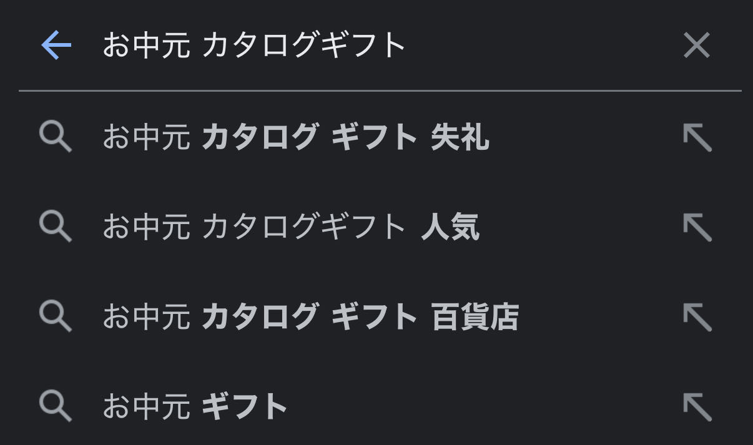Image resolution: width=753 pixels, height=445 pixels.
Task: Insert the 百貨店 suggestion using its arrow icon
Action: (x=697, y=316)
